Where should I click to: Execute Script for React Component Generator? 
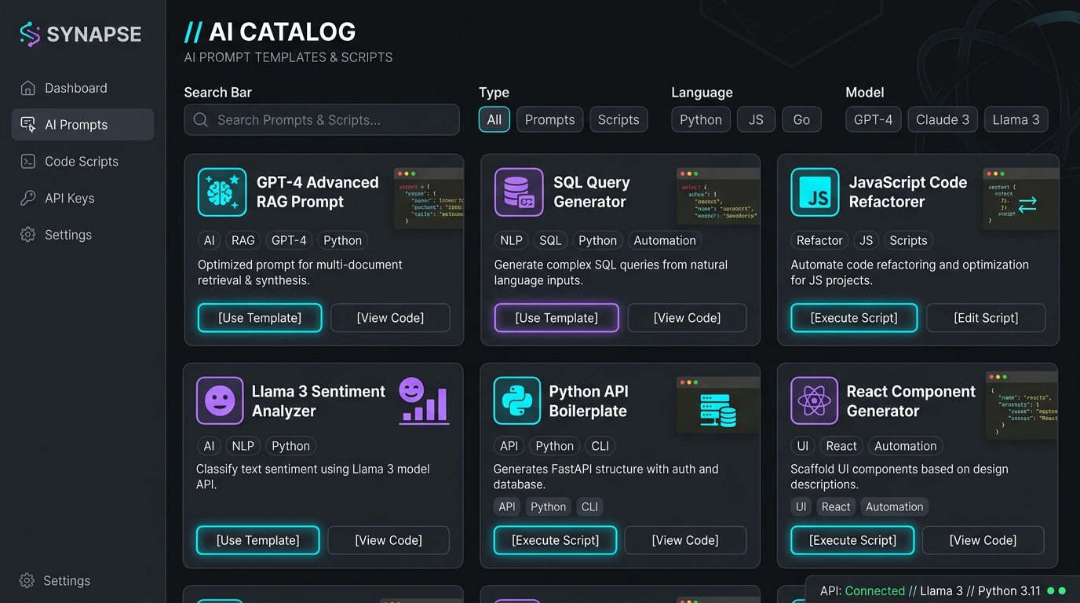852,540
